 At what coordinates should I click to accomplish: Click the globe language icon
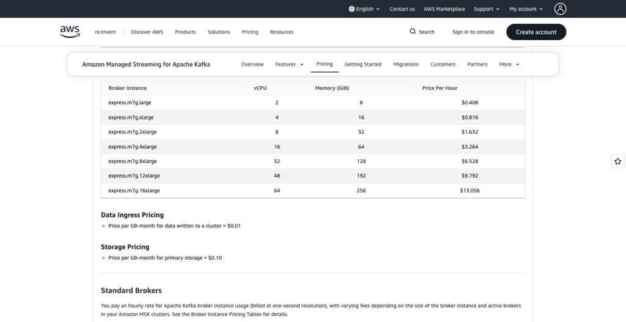click(352, 9)
